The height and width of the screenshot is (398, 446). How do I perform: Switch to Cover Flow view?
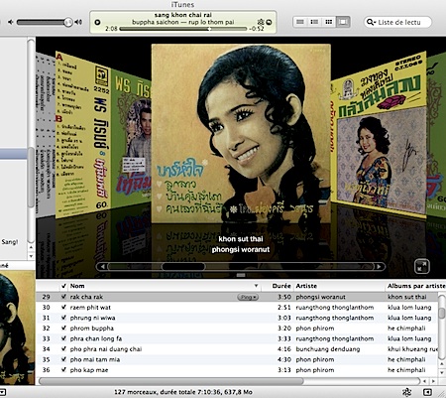click(343, 22)
